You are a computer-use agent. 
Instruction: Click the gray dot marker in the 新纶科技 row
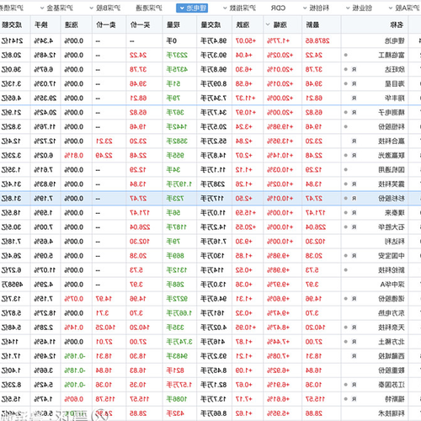346,270
